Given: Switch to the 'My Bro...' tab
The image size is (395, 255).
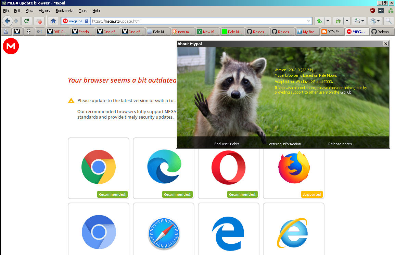Looking at the screenshot, I should [308, 32].
